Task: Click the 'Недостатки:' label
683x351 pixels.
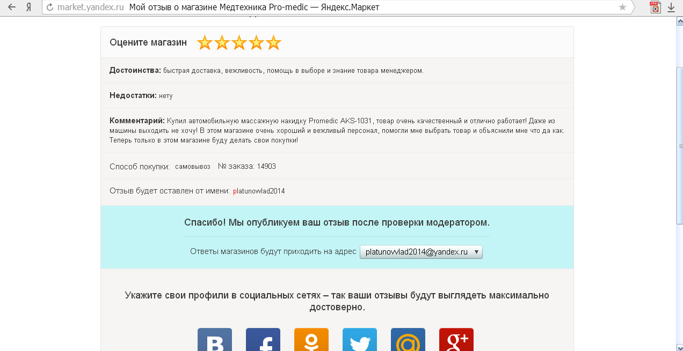Action: (133, 95)
